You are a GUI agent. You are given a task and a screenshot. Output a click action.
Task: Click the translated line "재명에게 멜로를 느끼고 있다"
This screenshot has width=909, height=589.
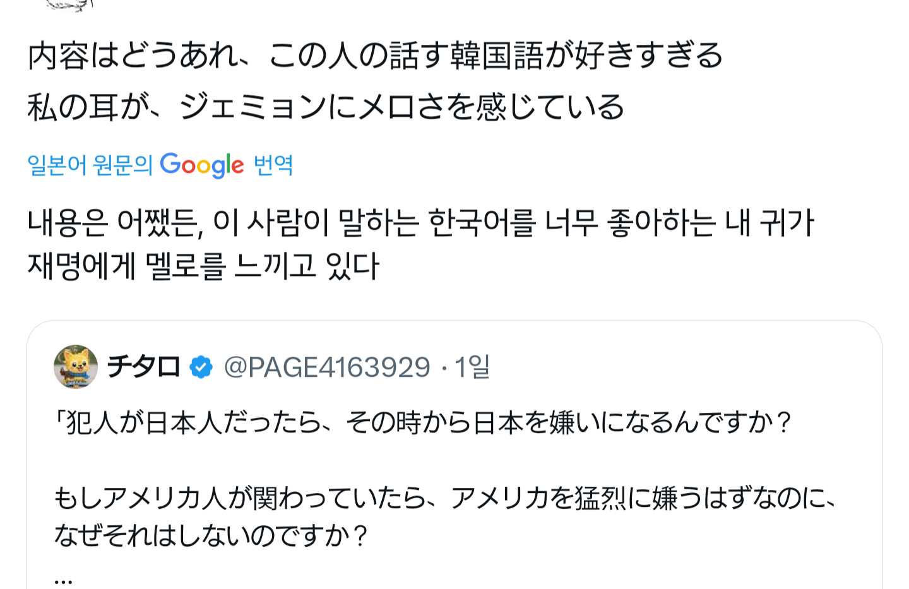coord(203,266)
